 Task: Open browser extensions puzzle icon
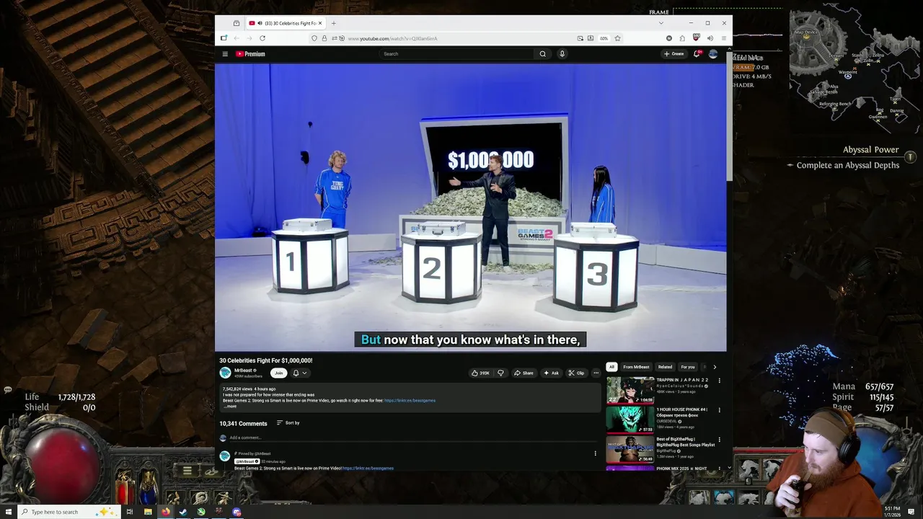point(682,38)
